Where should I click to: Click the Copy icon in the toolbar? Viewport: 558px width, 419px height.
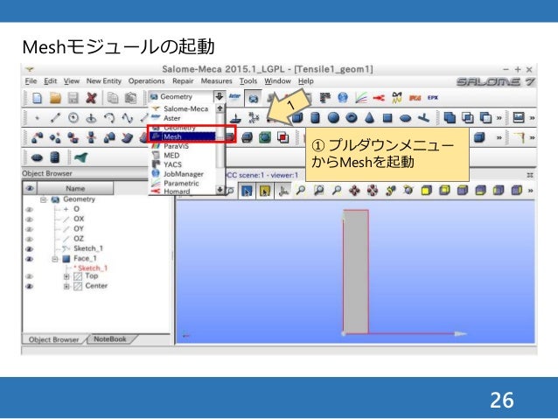pyautogui.click(x=113, y=98)
